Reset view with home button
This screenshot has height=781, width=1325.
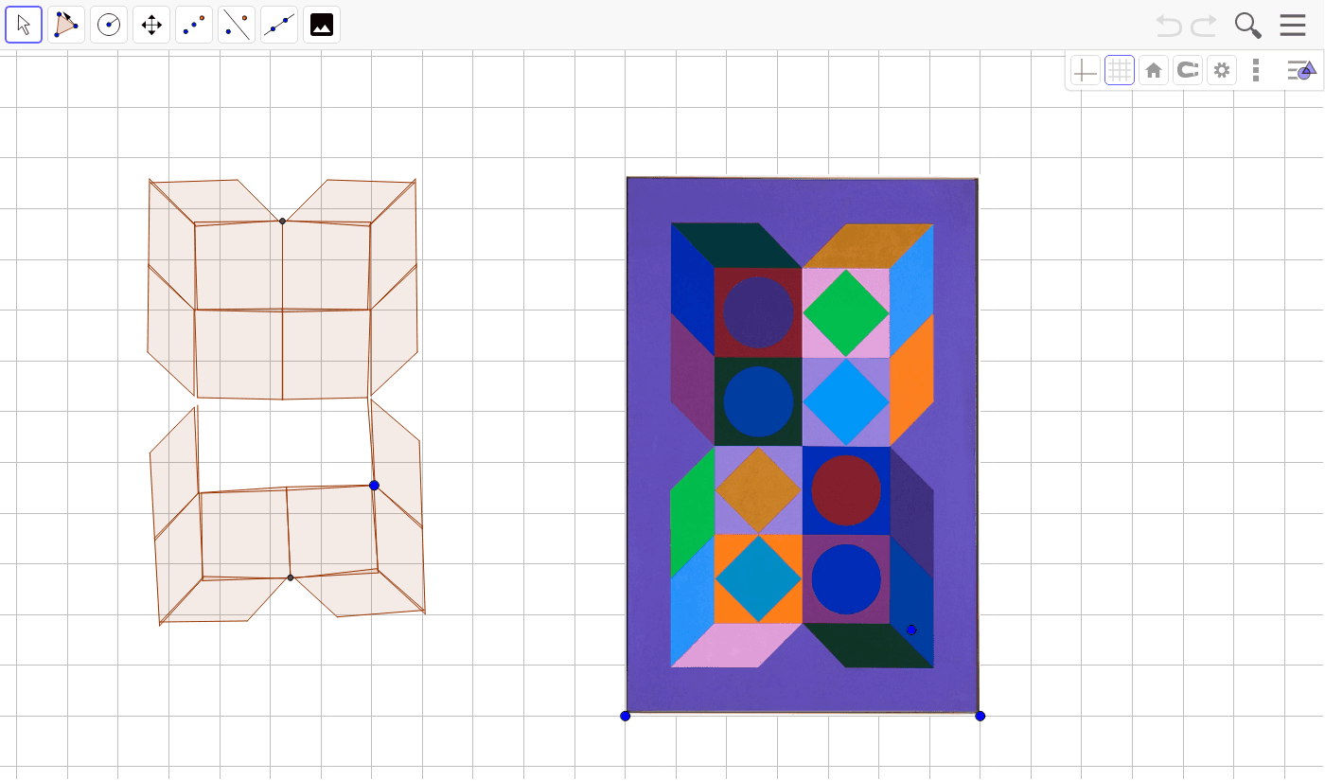(x=1154, y=70)
